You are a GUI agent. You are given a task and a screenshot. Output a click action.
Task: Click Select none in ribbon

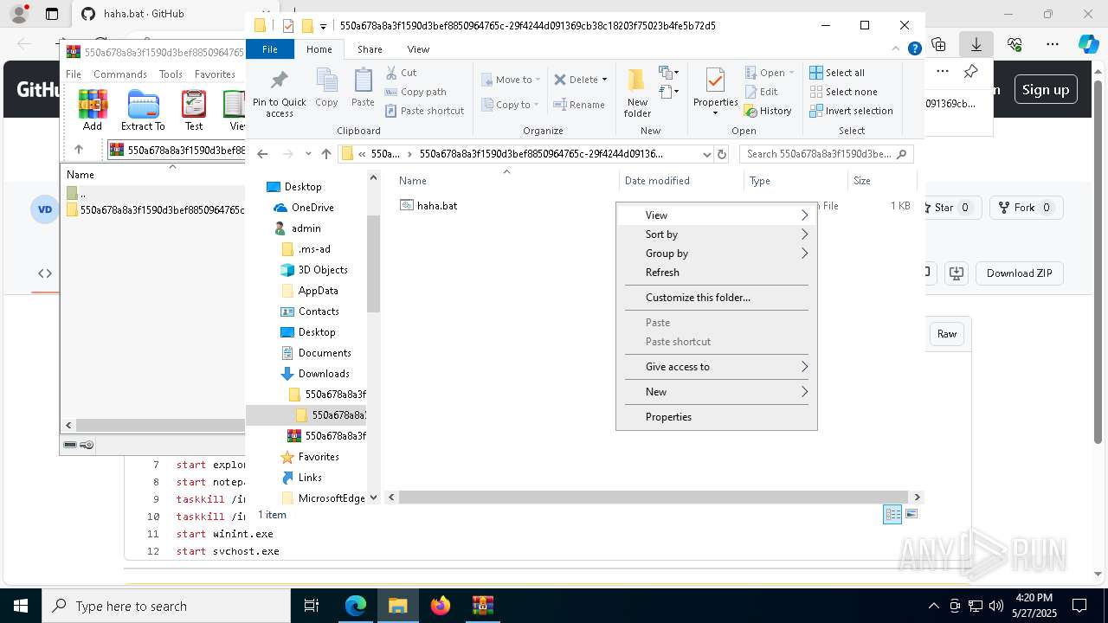tap(843, 92)
